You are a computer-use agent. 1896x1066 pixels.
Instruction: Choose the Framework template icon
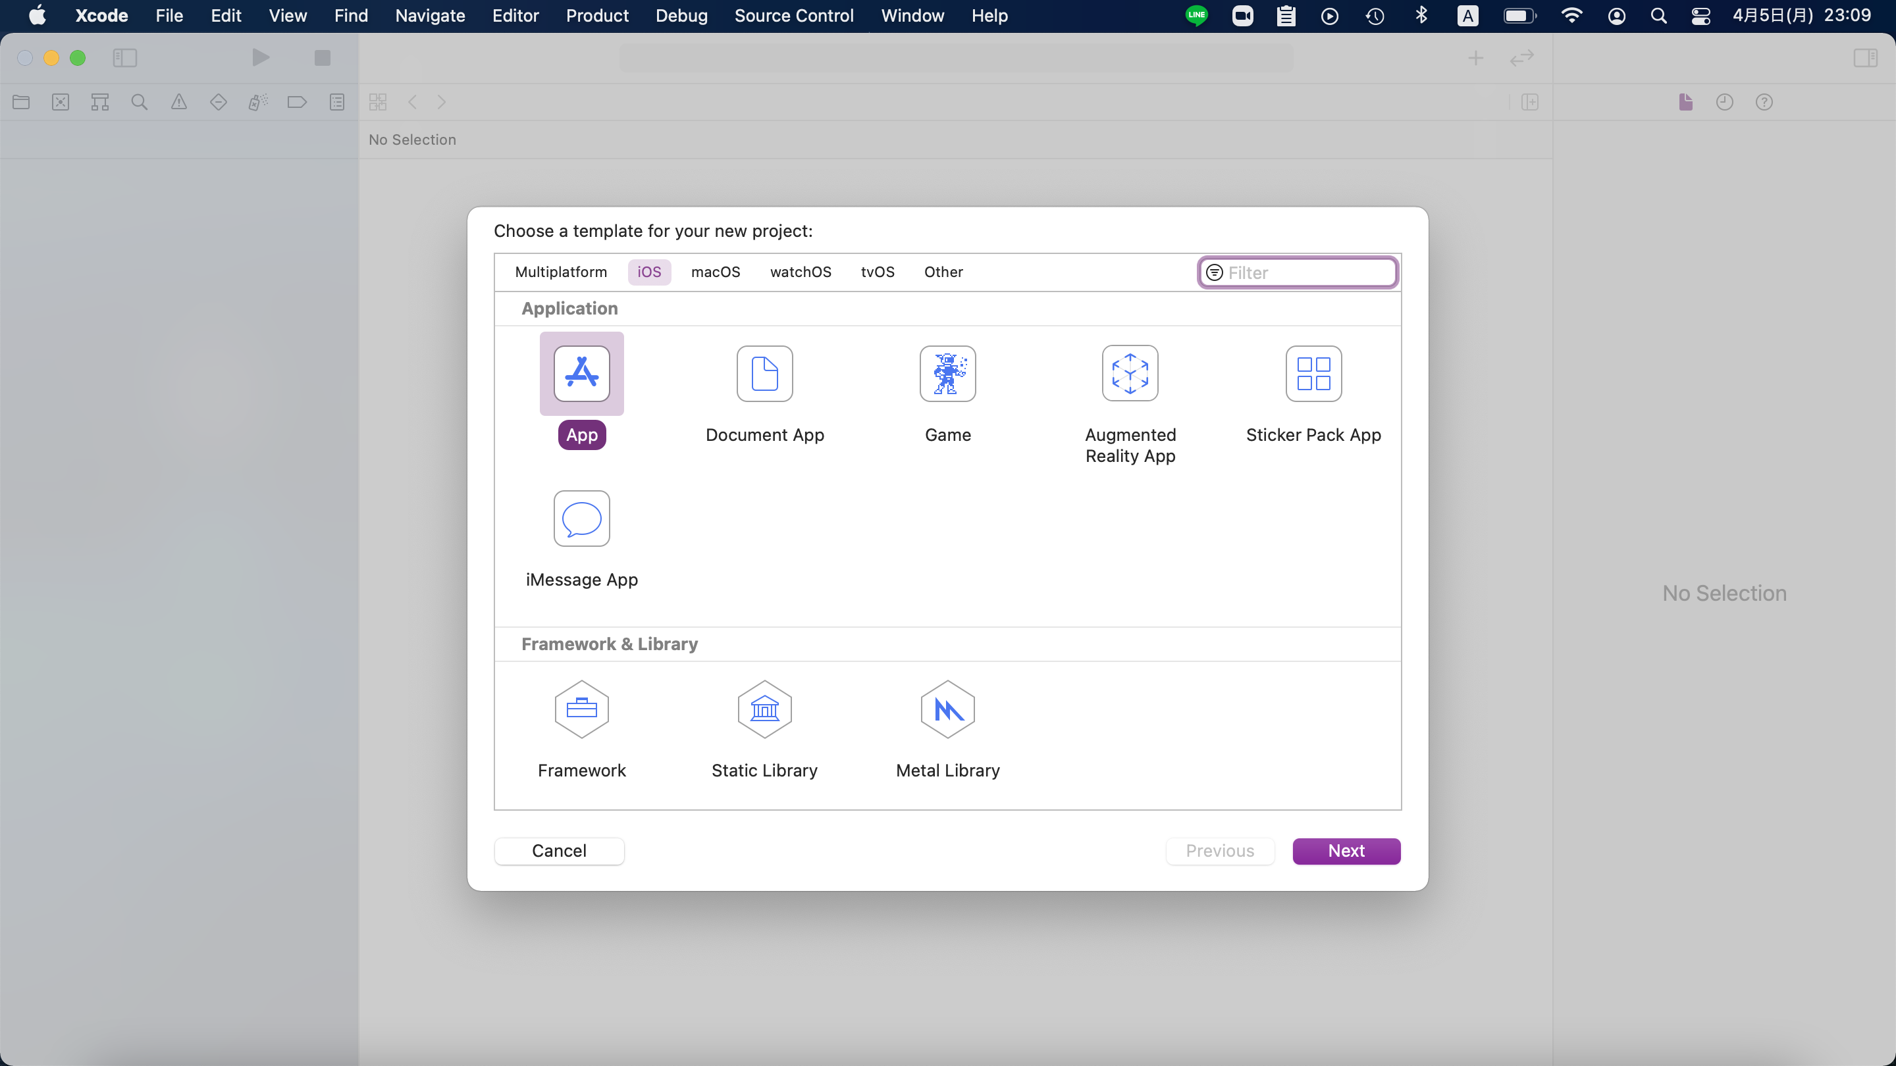coord(581,709)
